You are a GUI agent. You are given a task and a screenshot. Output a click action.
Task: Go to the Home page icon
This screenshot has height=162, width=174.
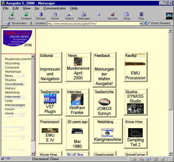click(55, 14)
